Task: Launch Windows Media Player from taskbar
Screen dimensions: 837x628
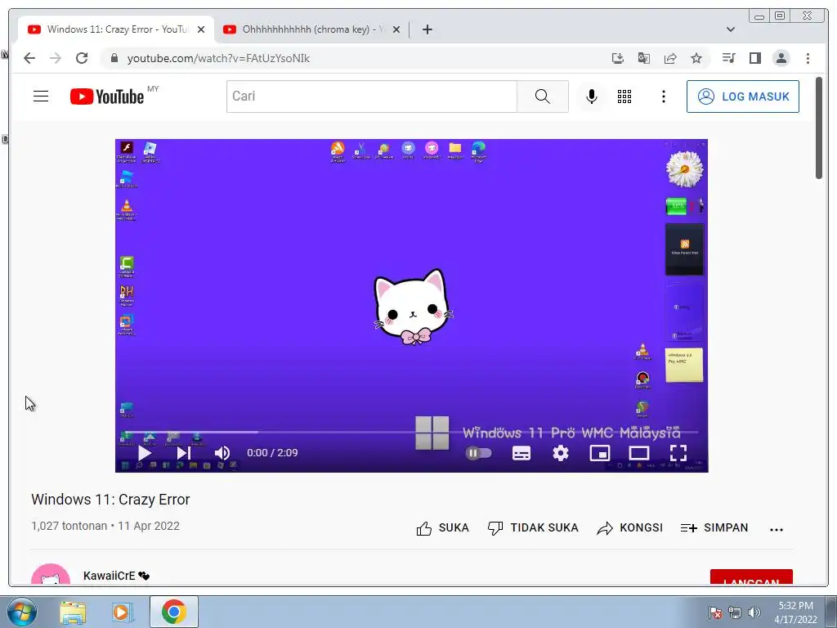Action: point(123,612)
